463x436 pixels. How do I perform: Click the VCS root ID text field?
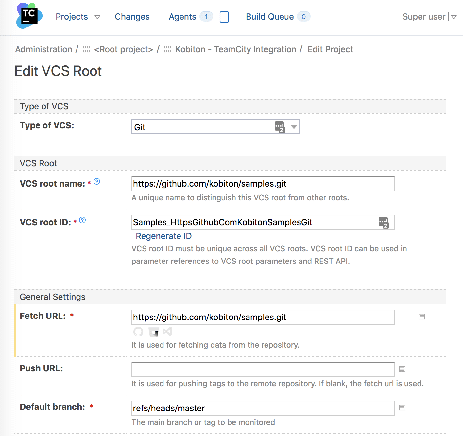tap(263, 222)
